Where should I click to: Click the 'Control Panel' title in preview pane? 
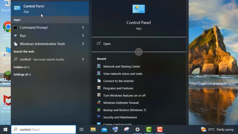[x=139, y=23]
